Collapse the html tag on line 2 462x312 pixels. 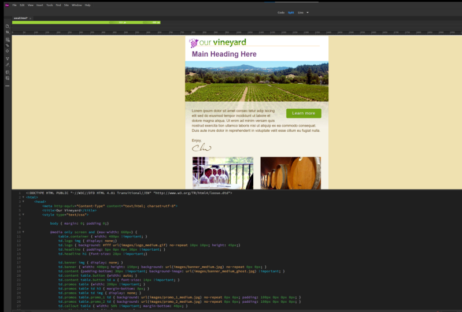click(x=23, y=197)
